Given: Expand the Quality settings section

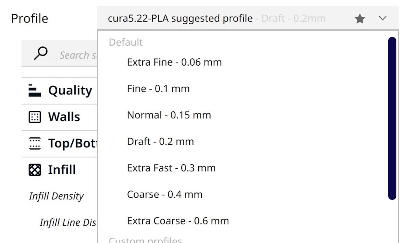Looking at the screenshot, I should 70,91.
